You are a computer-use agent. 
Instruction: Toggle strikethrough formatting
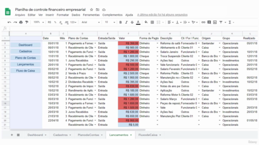(132, 22)
